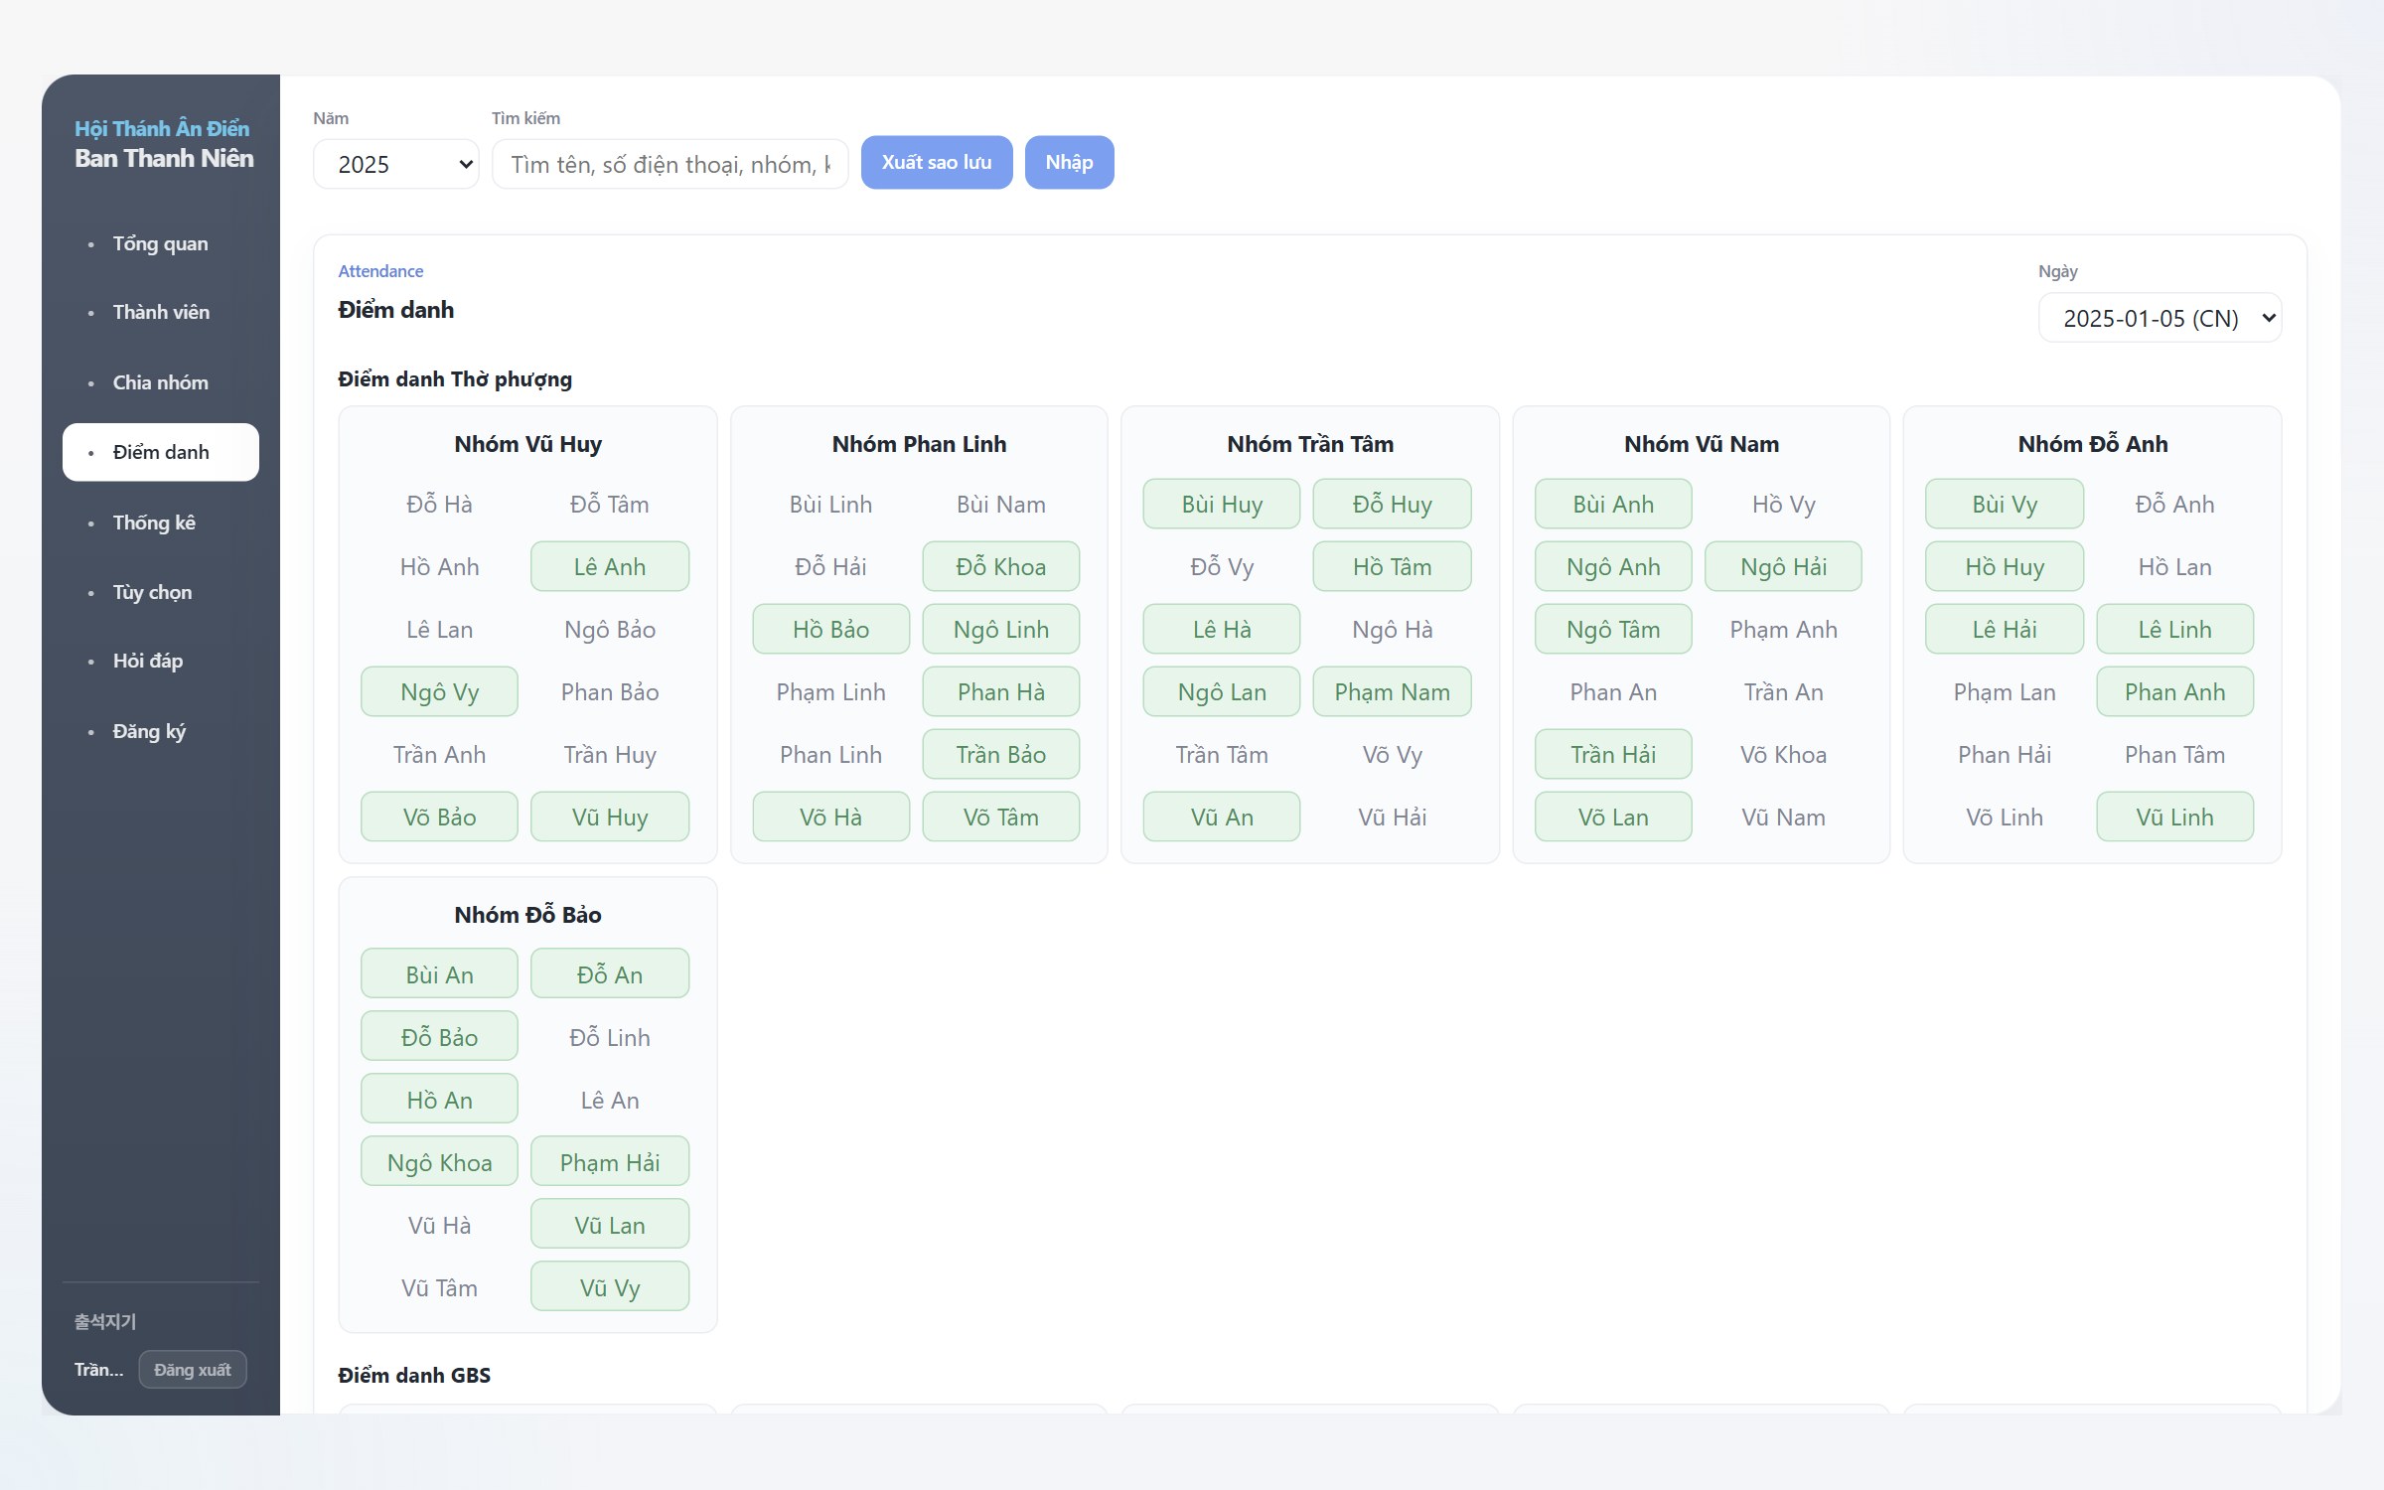Toggle attendance for Lê Anh
2384x1490 pixels.
610,566
